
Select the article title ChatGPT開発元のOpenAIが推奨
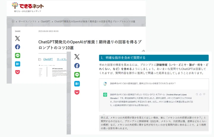click(x=90, y=45)
